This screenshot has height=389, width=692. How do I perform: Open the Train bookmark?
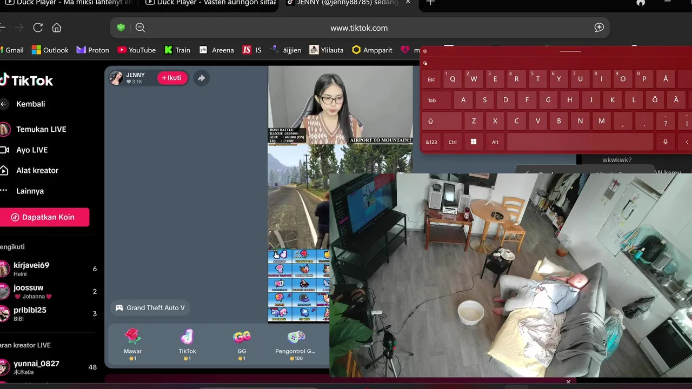point(177,50)
